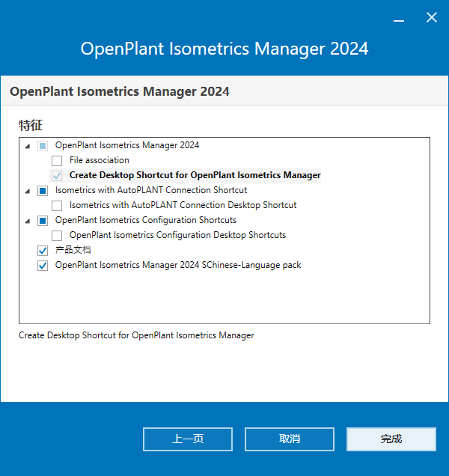Select OpenPlant Isometrics Configuration Desktop Shortcuts label
The image size is (449, 476).
177,235
